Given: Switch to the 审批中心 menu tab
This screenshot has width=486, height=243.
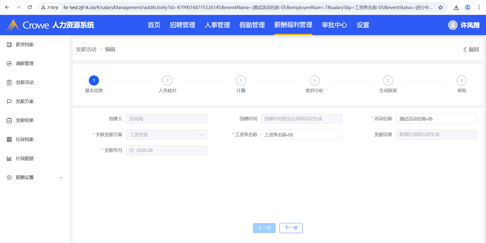Looking at the screenshot, I should coord(334,25).
